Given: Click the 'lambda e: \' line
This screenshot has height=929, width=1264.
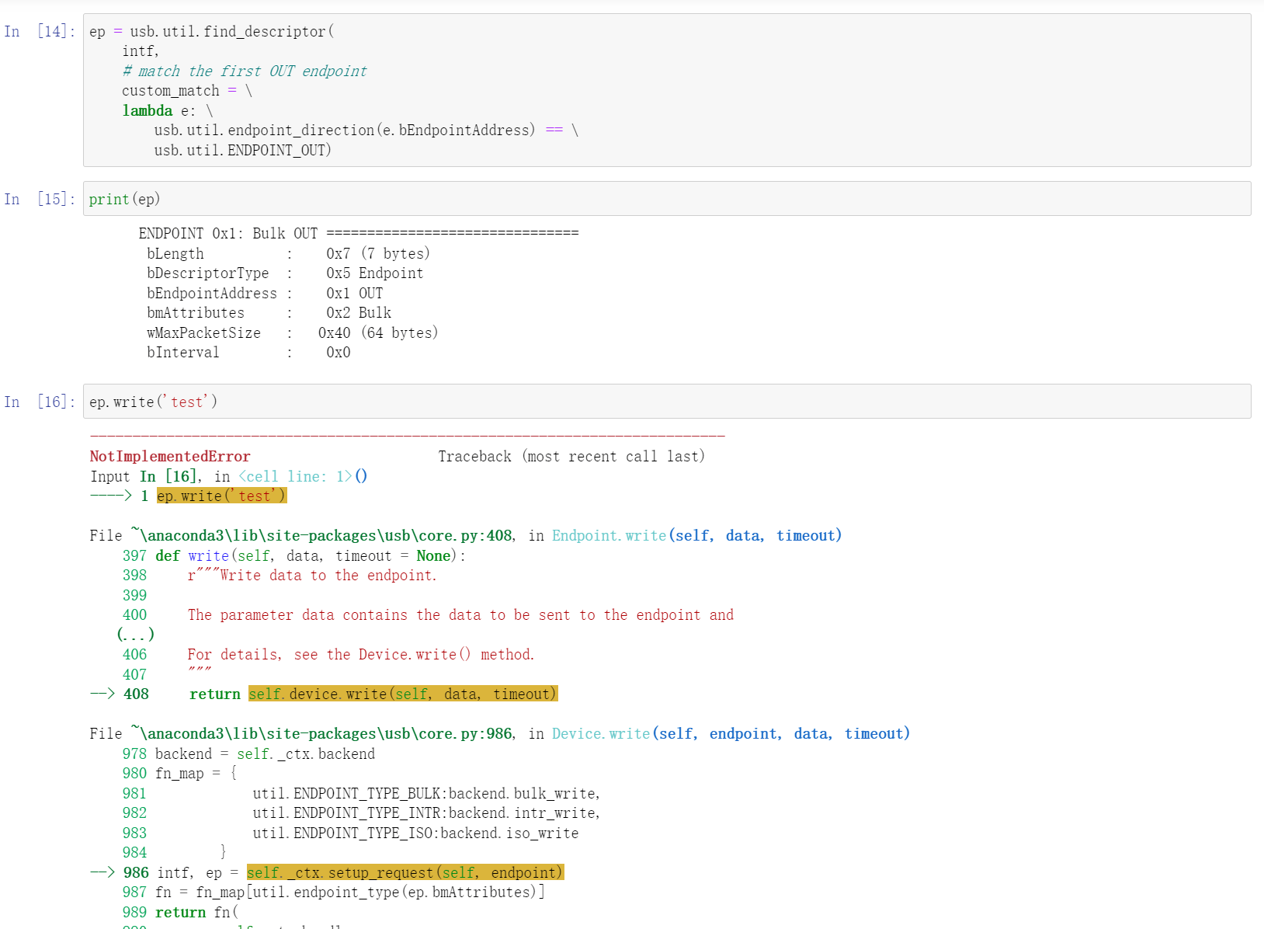Looking at the screenshot, I should (x=168, y=110).
